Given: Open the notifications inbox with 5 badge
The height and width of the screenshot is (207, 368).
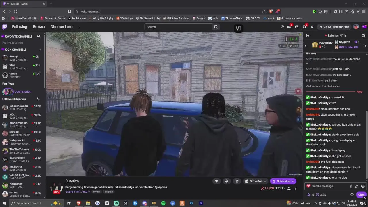Looking at the screenshot, I should pos(289,27).
